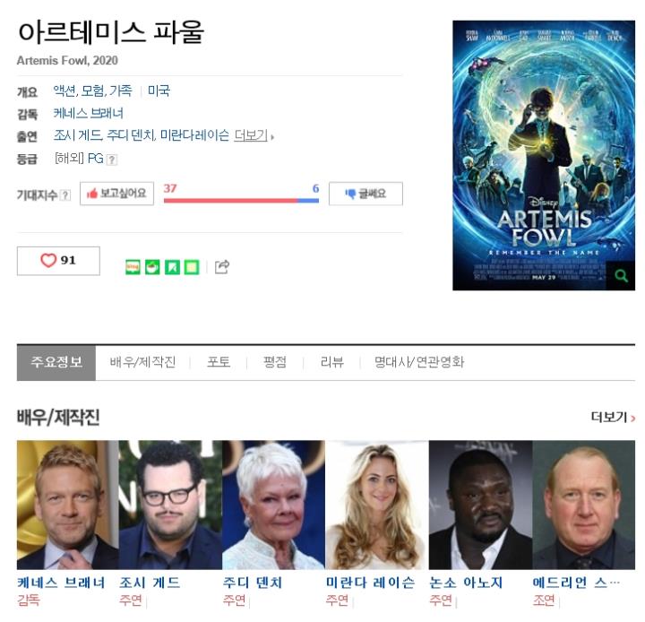This screenshot has width=645, height=622.
Task: Open the 명대사/연관영화 tab
Action: 419,362
